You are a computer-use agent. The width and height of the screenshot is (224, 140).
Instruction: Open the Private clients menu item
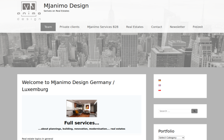[69, 27]
